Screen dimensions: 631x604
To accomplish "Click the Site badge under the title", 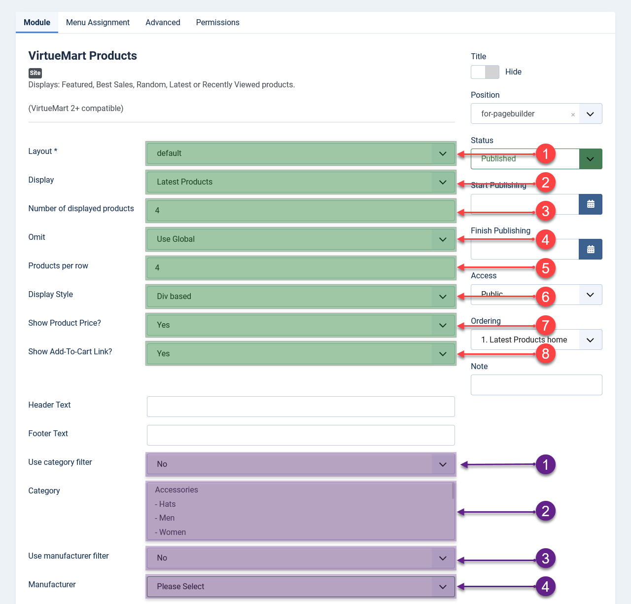I will (35, 73).
